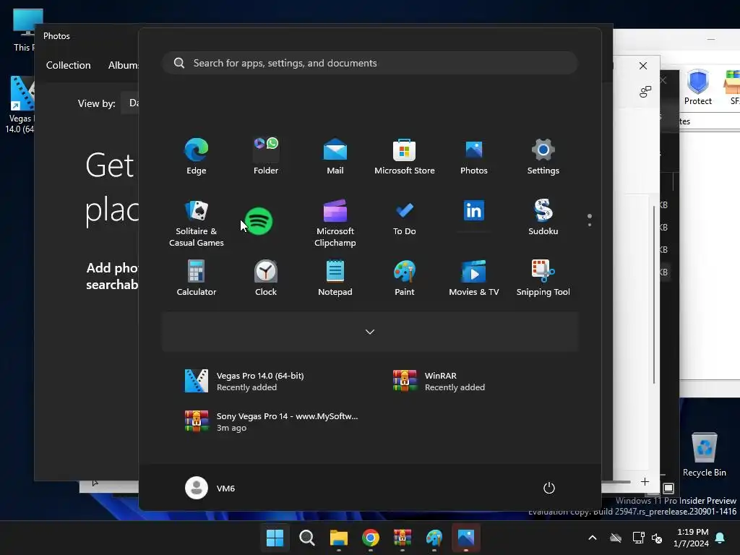Screen dimensions: 740x555
Task: Open Google Chrome from taskbar
Action: pyautogui.click(x=371, y=538)
